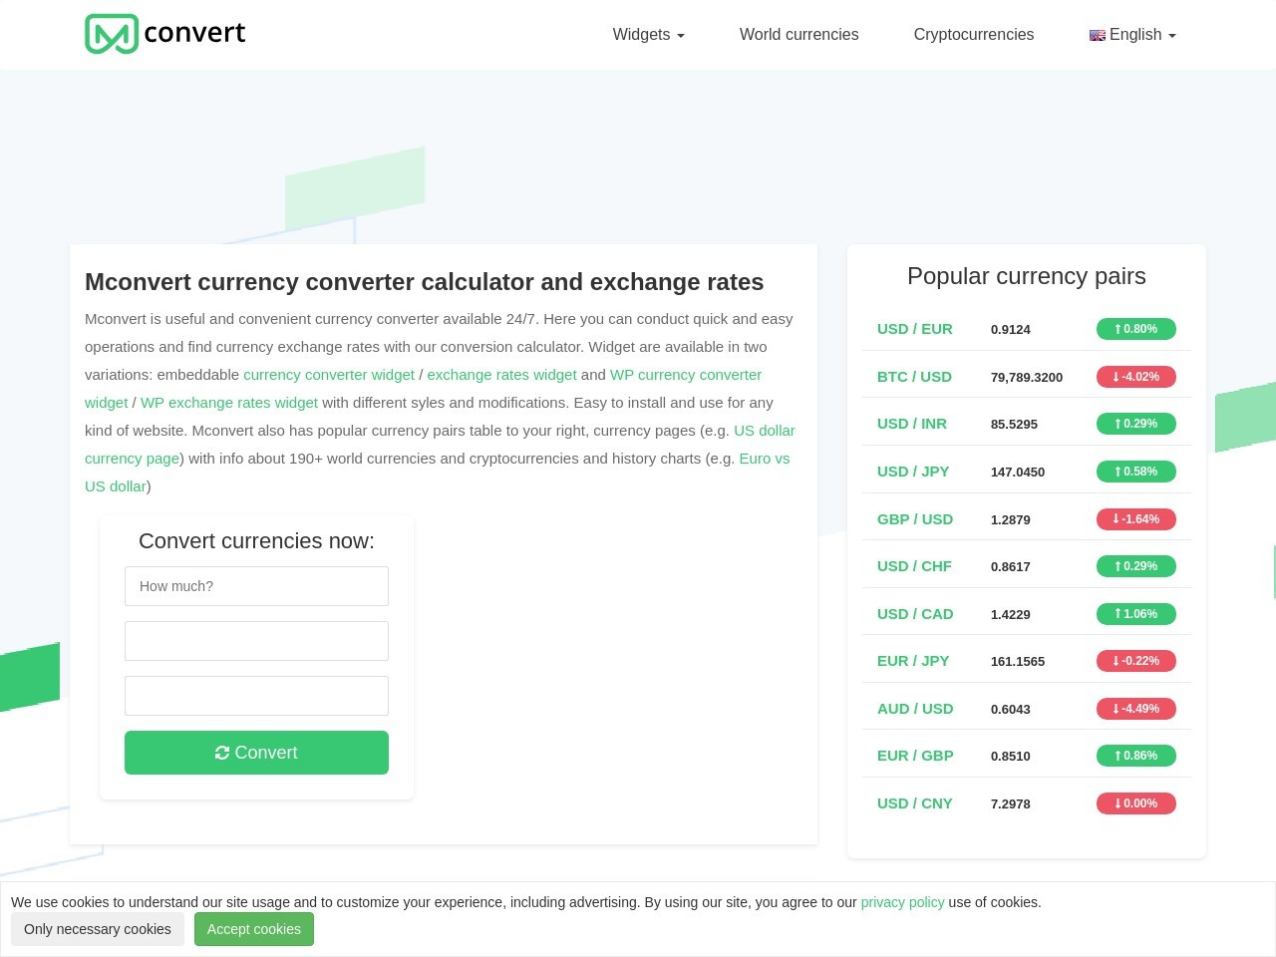The width and height of the screenshot is (1276, 957).
Task: Open the English language dropdown
Action: click(x=1132, y=35)
